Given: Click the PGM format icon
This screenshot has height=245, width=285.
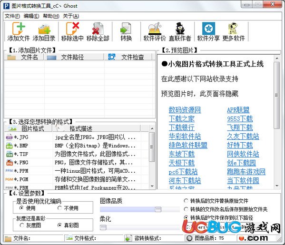Looking at the screenshot, I should (9, 179).
